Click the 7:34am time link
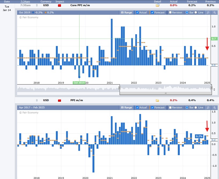The width and height of the screenshot is (219, 179). [x=25, y=2]
